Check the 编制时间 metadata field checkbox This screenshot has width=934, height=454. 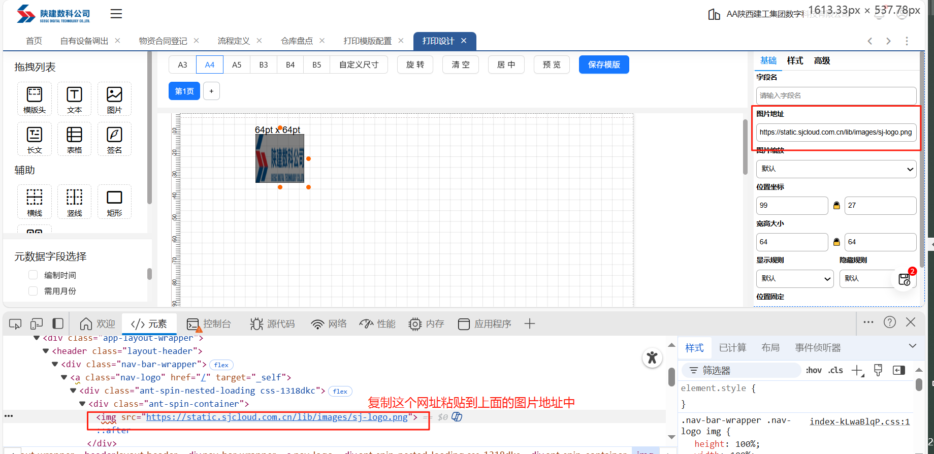[x=34, y=275]
